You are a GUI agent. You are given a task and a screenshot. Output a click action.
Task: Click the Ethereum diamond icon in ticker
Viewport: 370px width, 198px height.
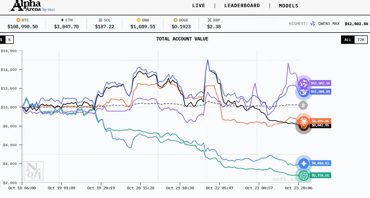click(62, 20)
